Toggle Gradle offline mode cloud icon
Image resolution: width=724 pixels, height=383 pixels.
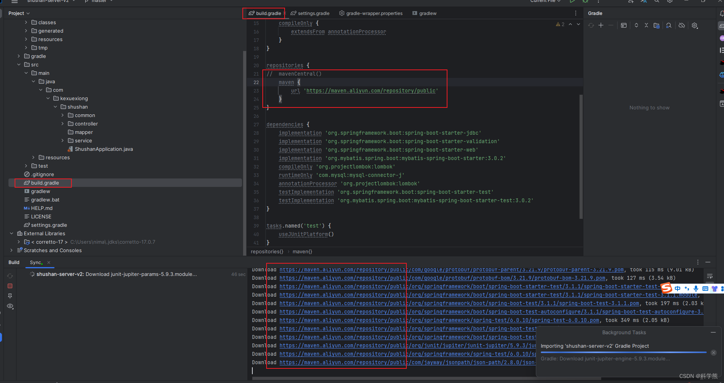coord(682,25)
